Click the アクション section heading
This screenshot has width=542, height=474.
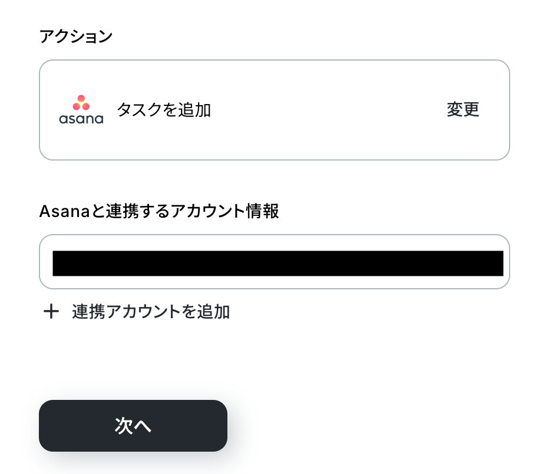pyautogui.click(x=76, y=36)
